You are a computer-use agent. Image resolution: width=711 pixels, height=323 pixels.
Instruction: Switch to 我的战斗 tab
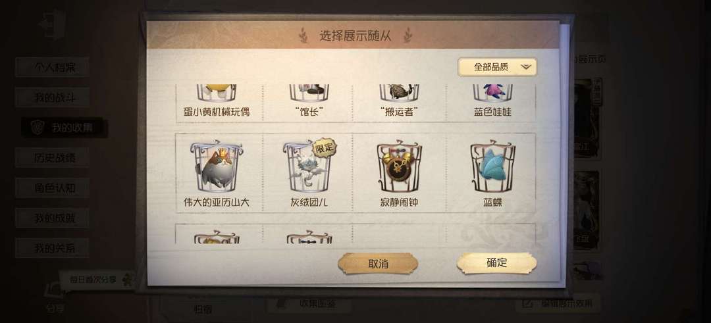pos(52,97)
